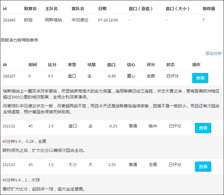Click handicap value -0.50
This screenshot has width=224, height=195.
(111, 76)
